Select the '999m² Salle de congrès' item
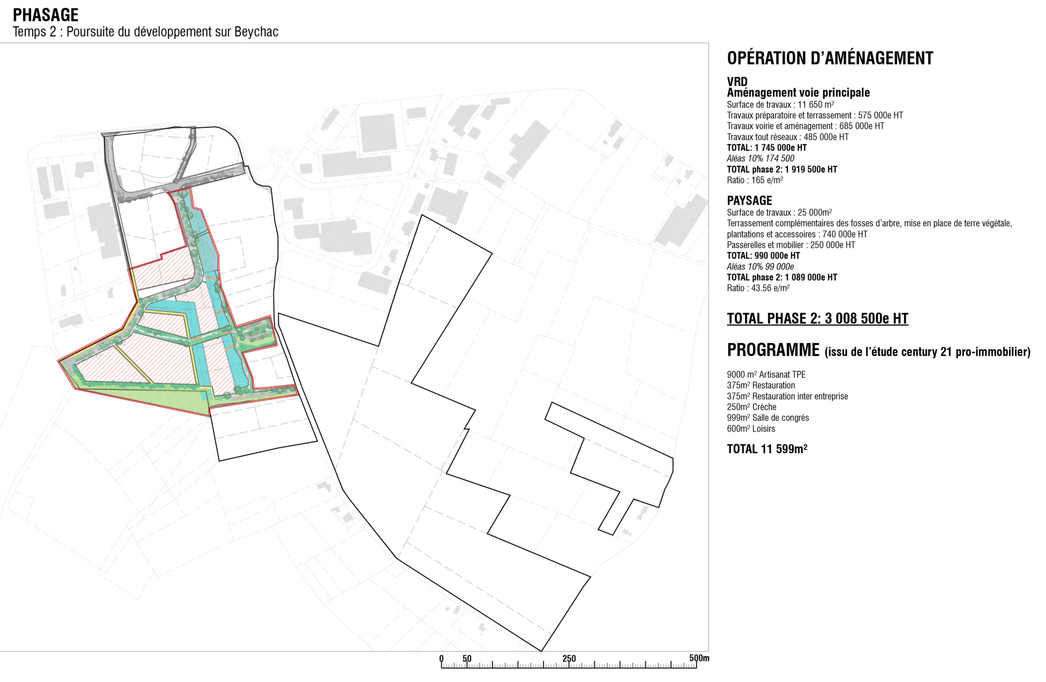 pos(768,418)
